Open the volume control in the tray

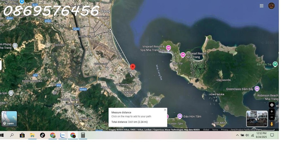coord(247,135)
